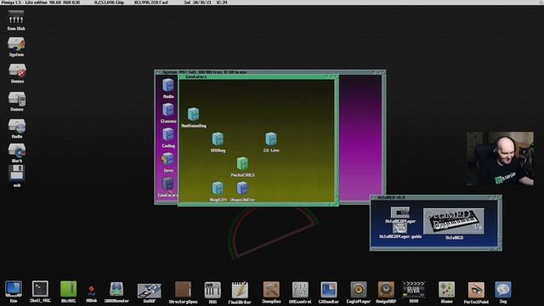544x306 pixels.
Task: Click the Workbench screen title bar
Action: coord(272,3)
